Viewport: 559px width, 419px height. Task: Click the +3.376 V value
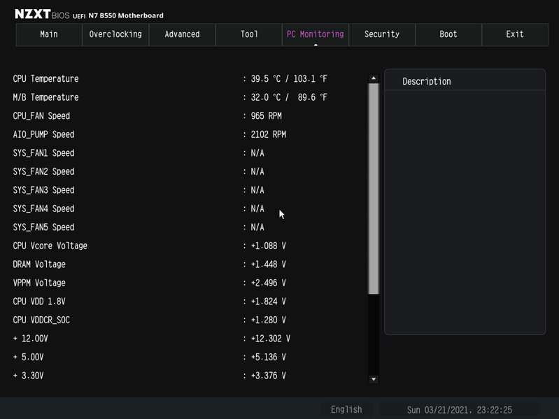269,376
